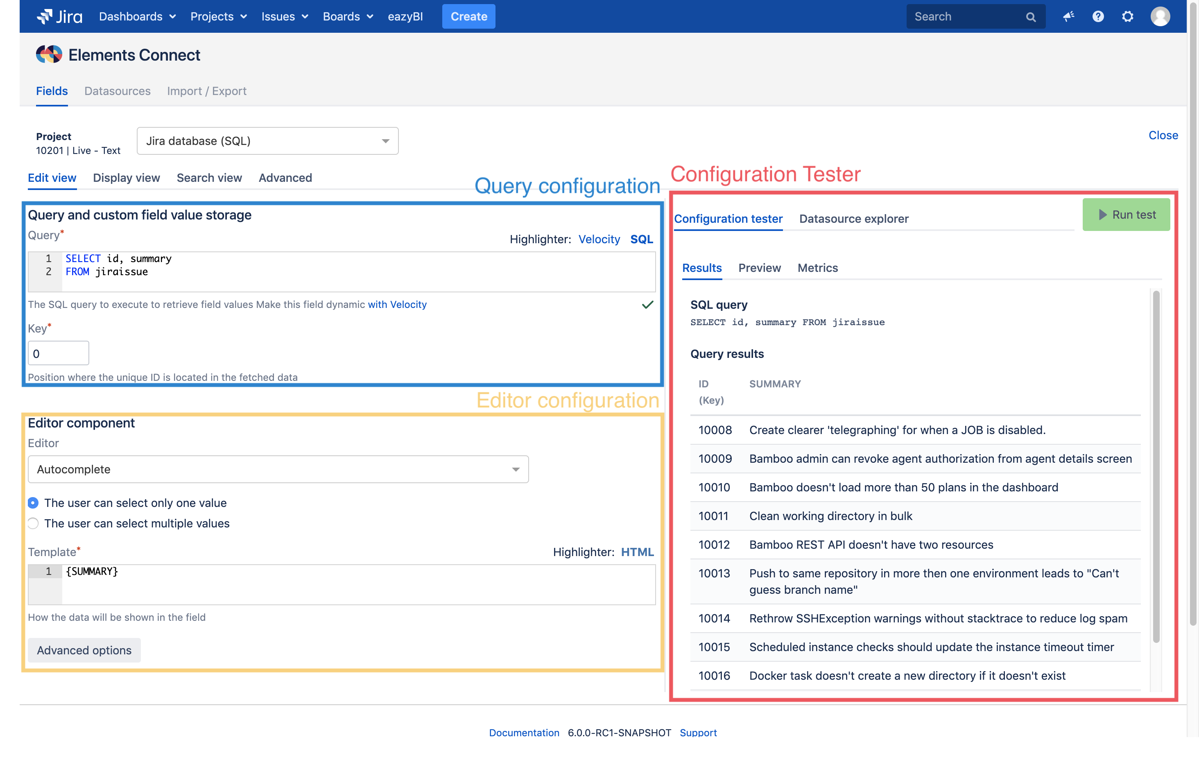Open the settings gear icon
1199x760 pixels.
(x=1128, y=16)
